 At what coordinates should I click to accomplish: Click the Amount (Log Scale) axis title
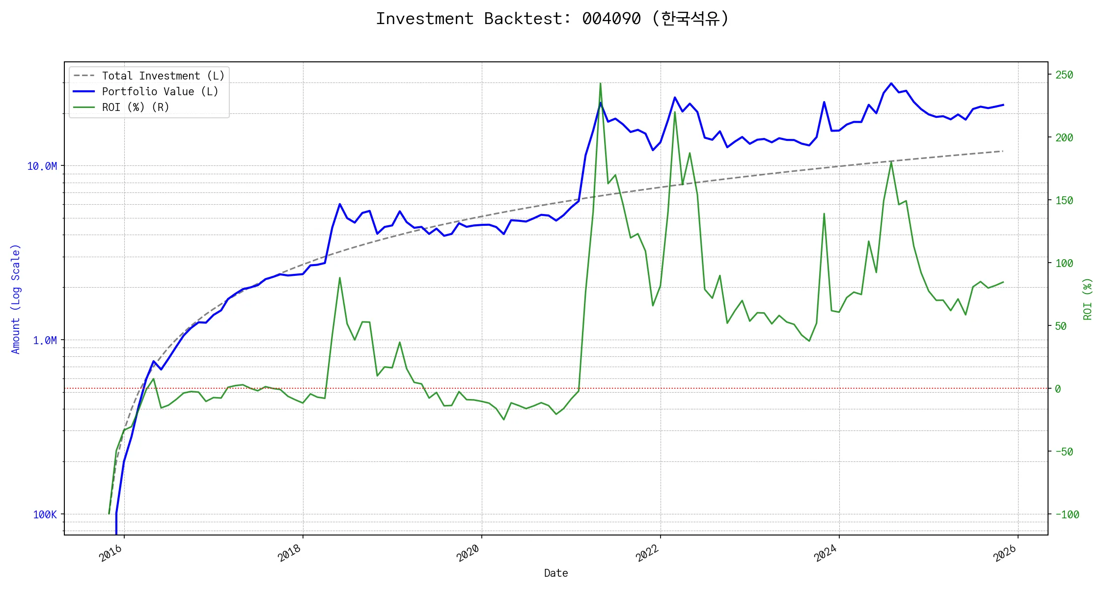click(x=16, y=298)
